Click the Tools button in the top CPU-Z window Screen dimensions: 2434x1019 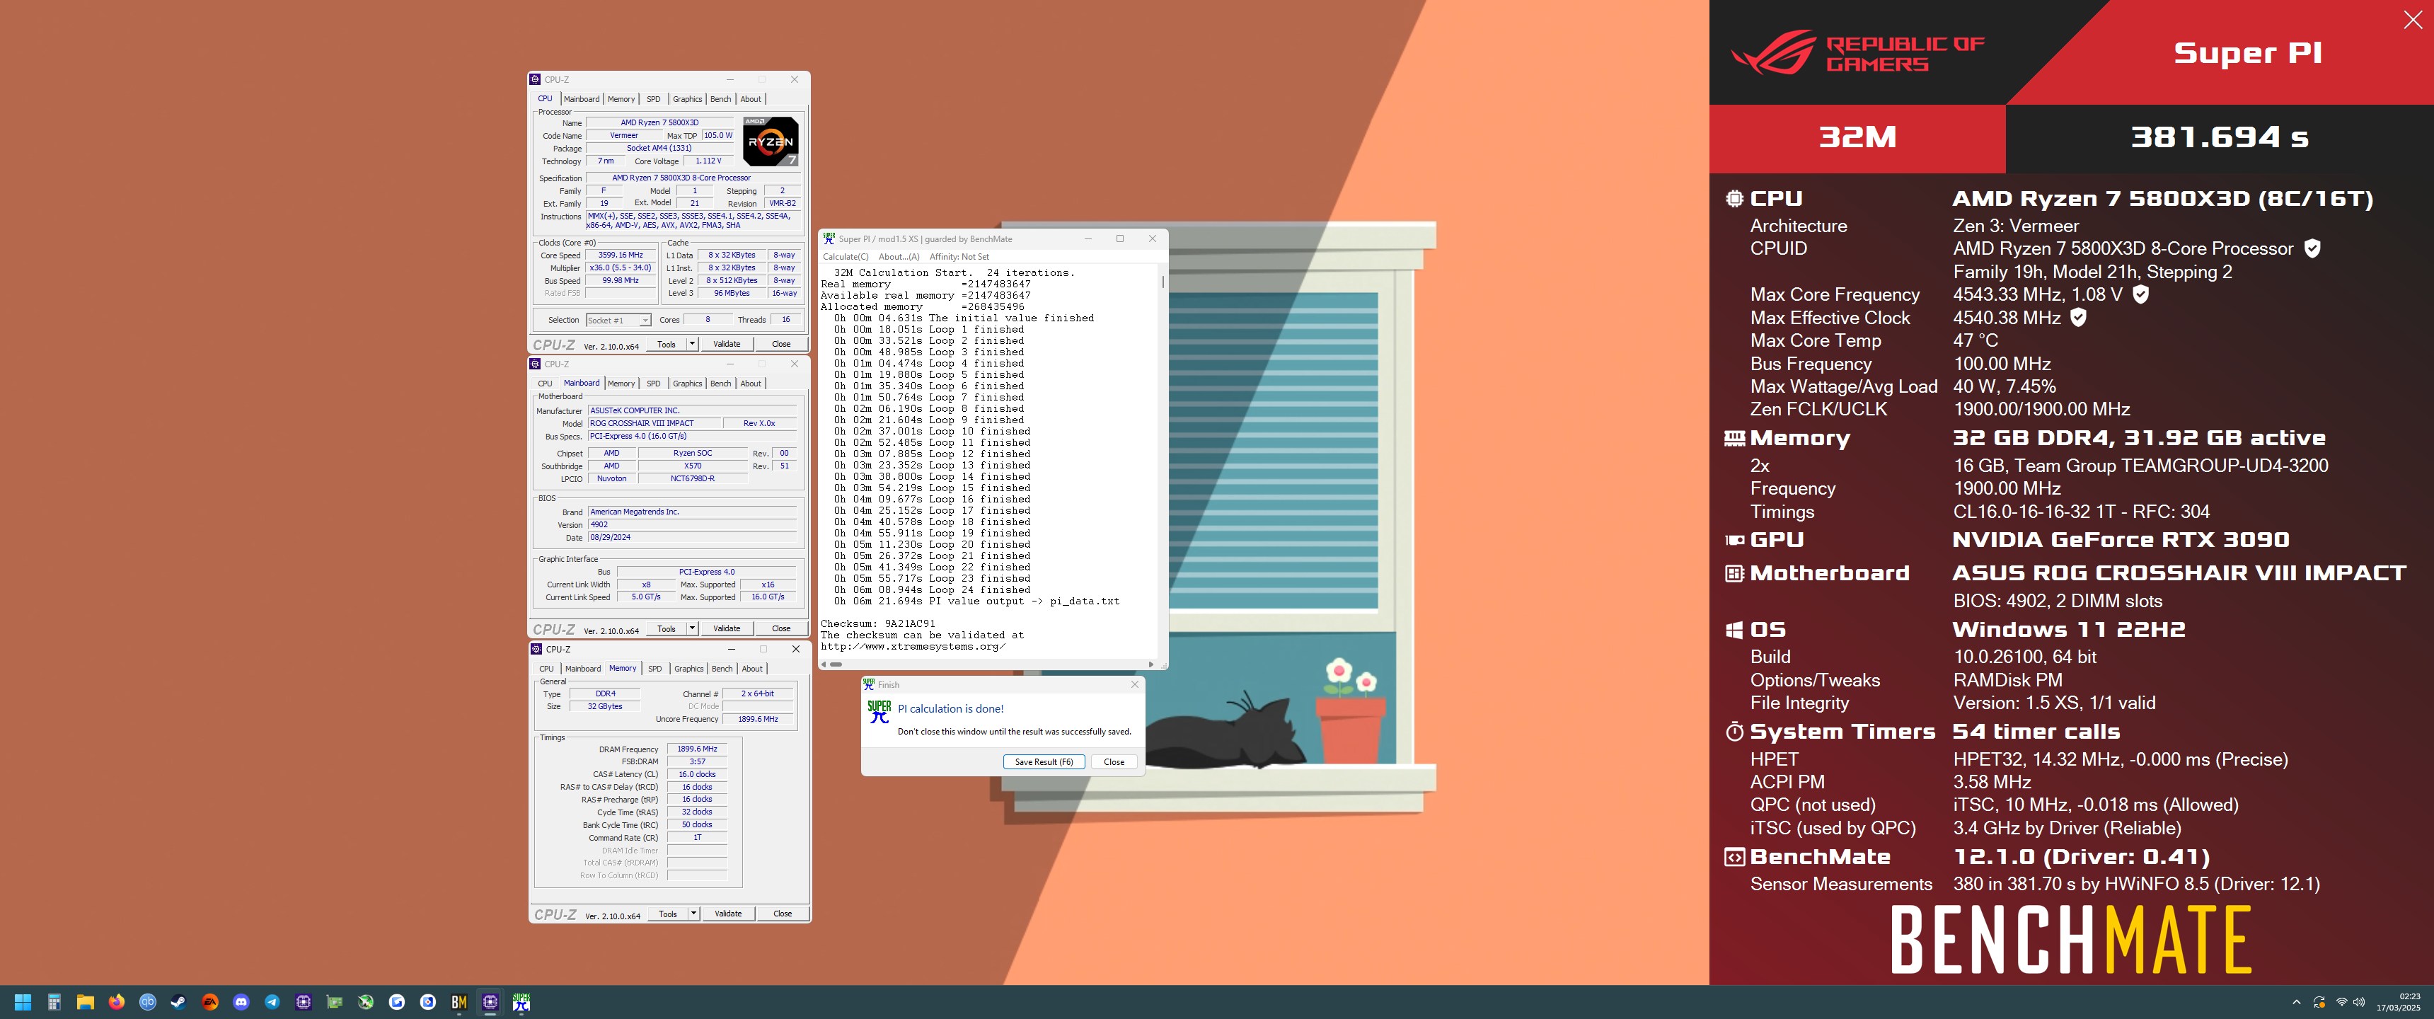click(666, 344)
